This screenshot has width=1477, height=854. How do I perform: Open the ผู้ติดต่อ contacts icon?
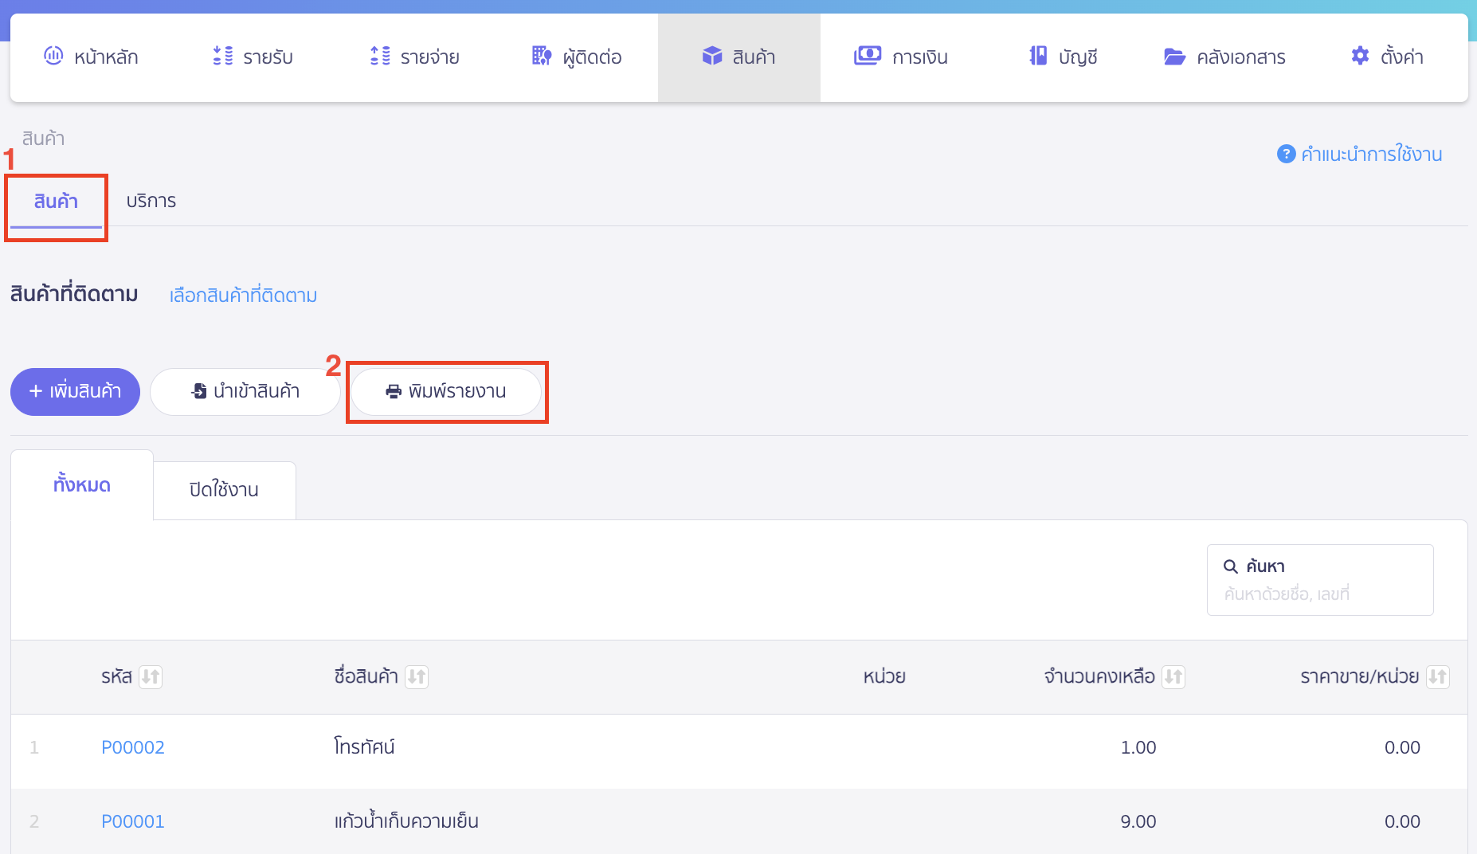542,56
